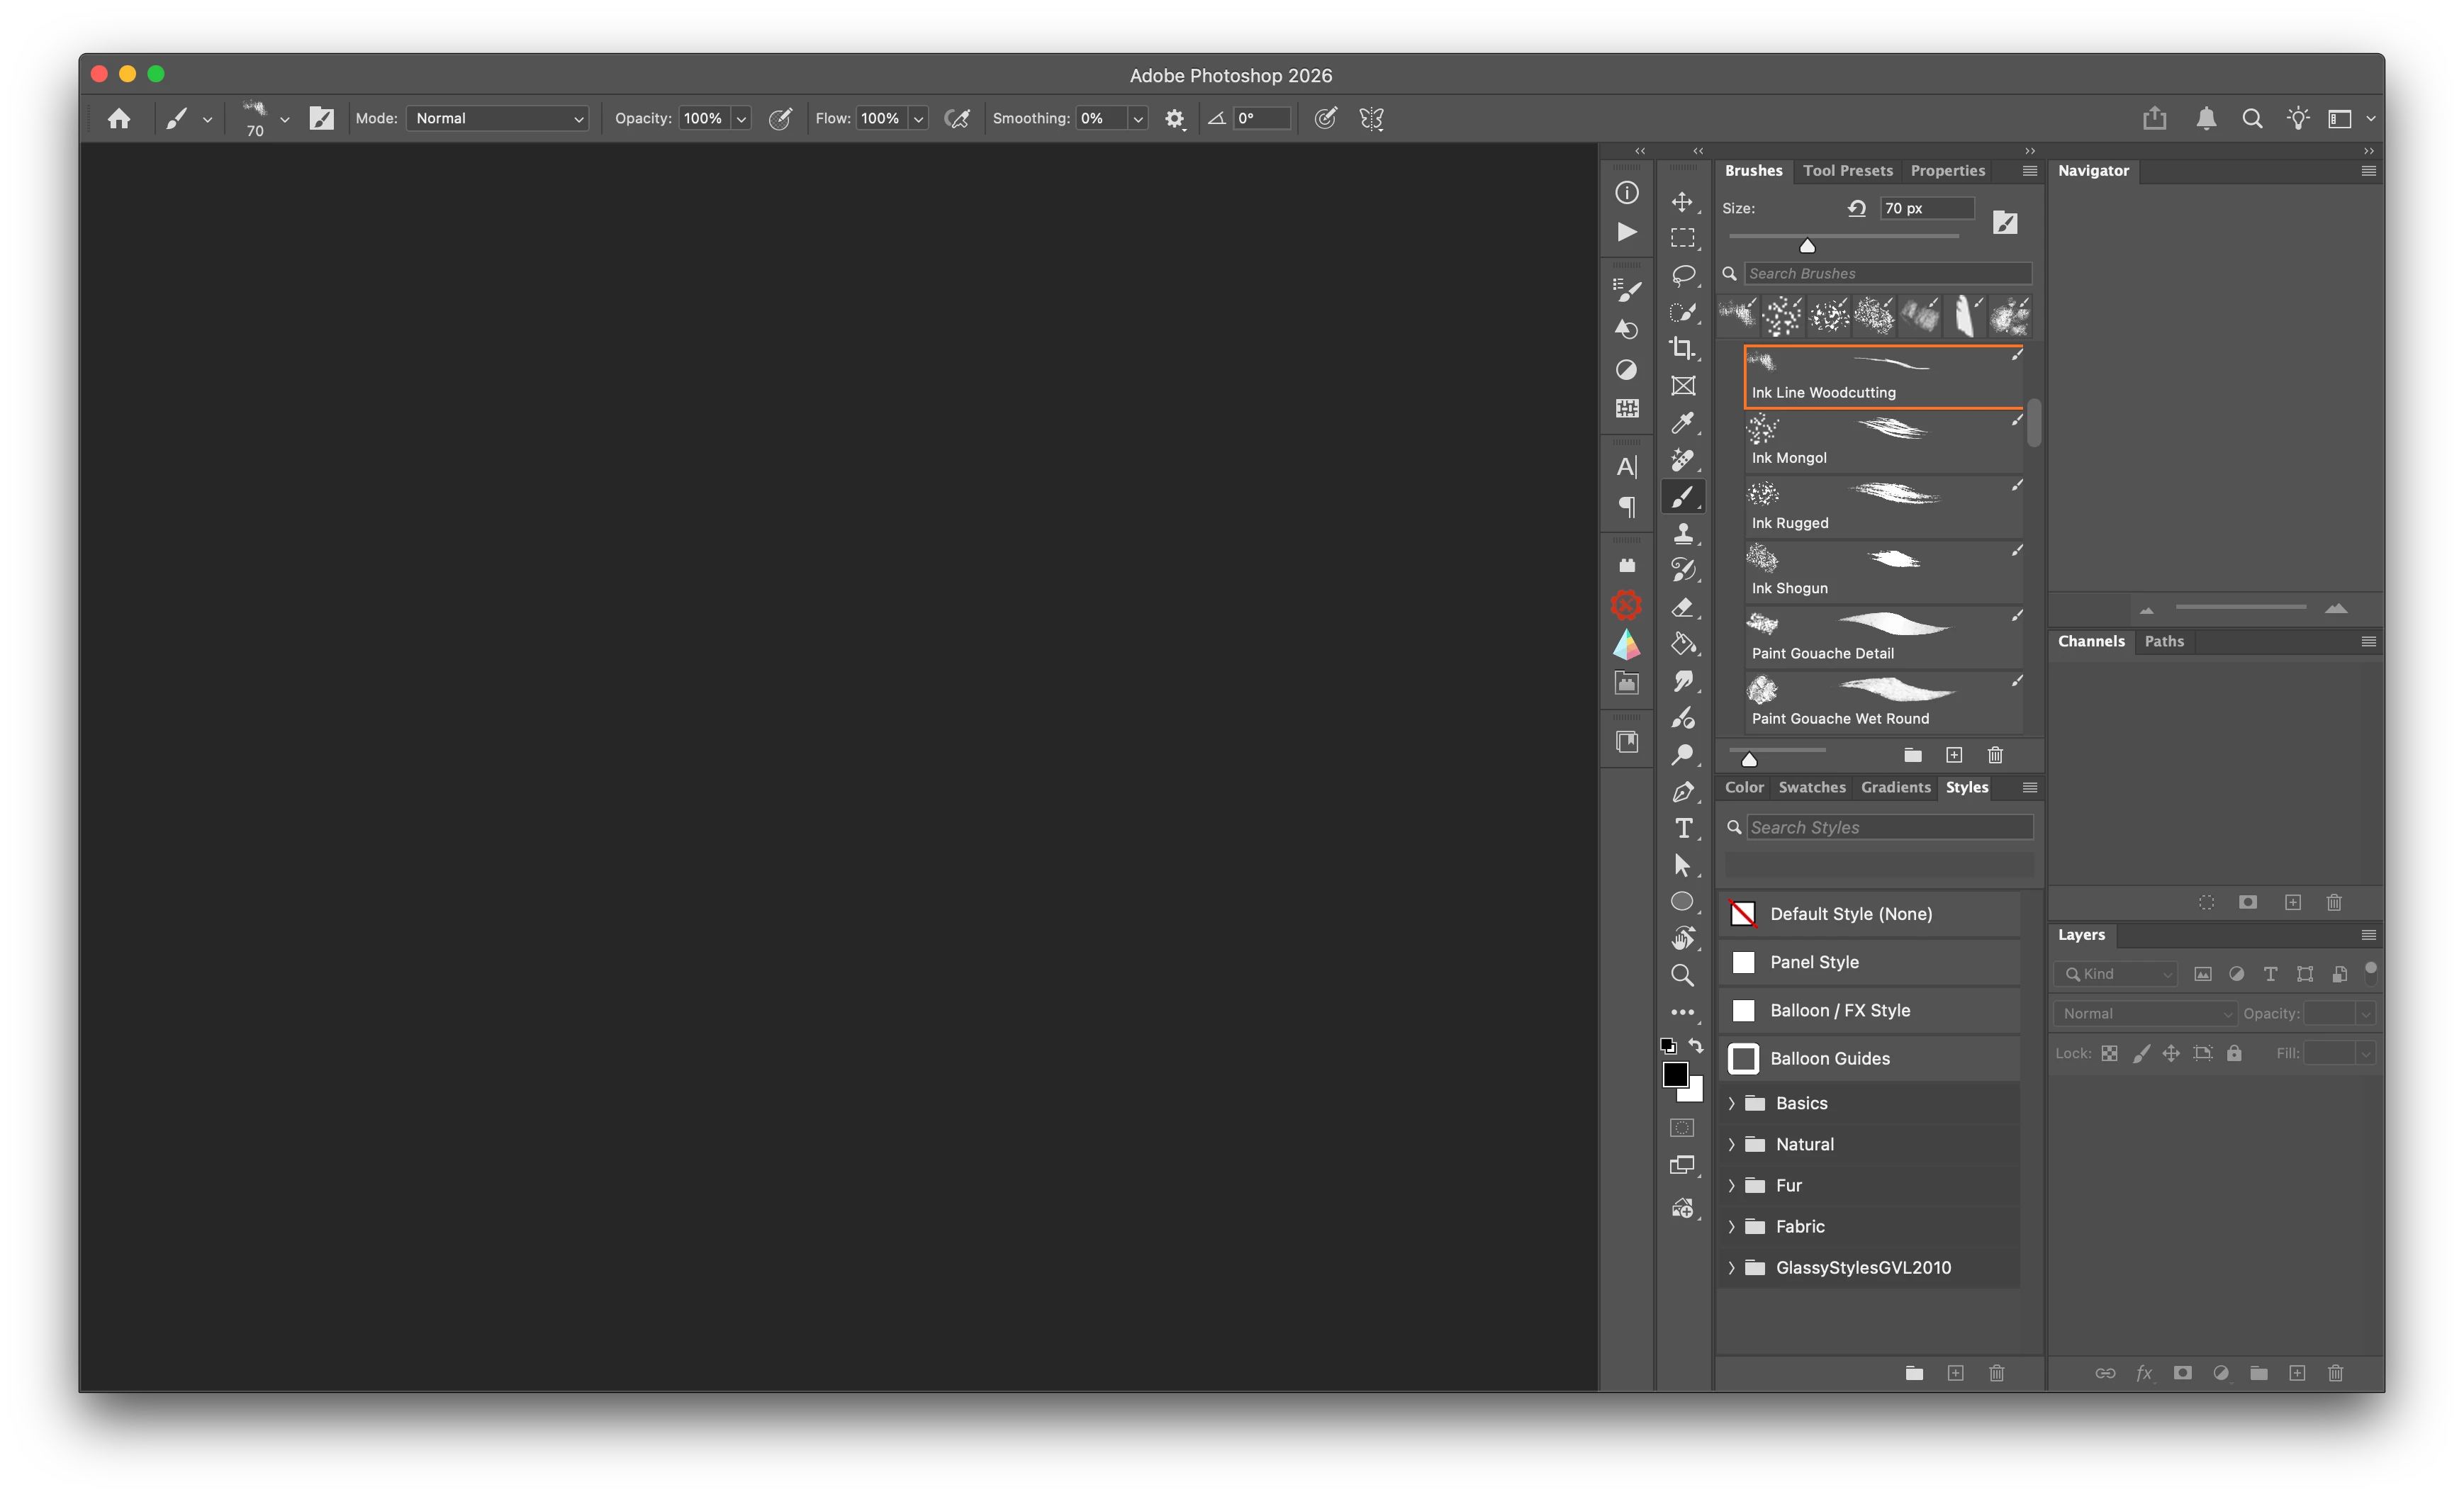Enable airbrush-style build-up effects
The width and height of the screenshot is (2464, 1497).
point(957,118)
